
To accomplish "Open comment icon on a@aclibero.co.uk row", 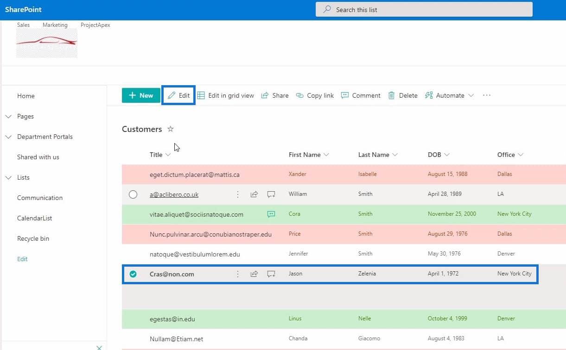I will click(271, 194).
